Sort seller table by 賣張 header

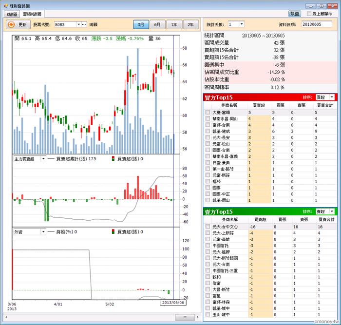(x=304, y=220)
